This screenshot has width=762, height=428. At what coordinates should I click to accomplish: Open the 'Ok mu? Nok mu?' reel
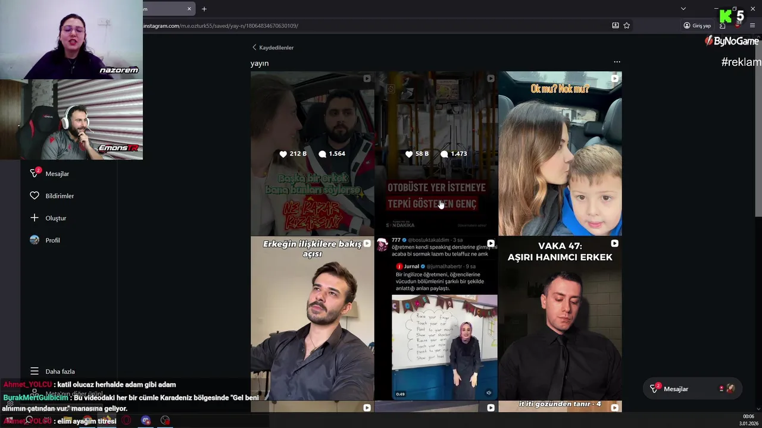tap(560, 153)
